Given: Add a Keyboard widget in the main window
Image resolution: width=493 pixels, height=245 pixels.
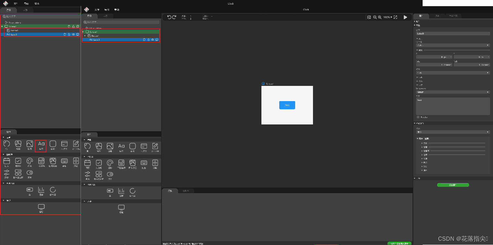Looking at the screenshot, I should (x=144, y=164).
